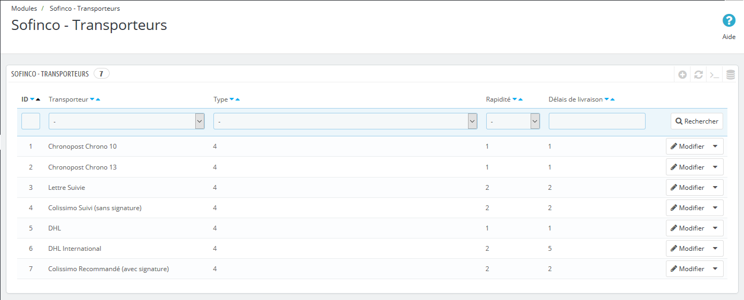
Task: Refresh the transporteurs list
Action: pyautogui.click(x=699, y=75)
